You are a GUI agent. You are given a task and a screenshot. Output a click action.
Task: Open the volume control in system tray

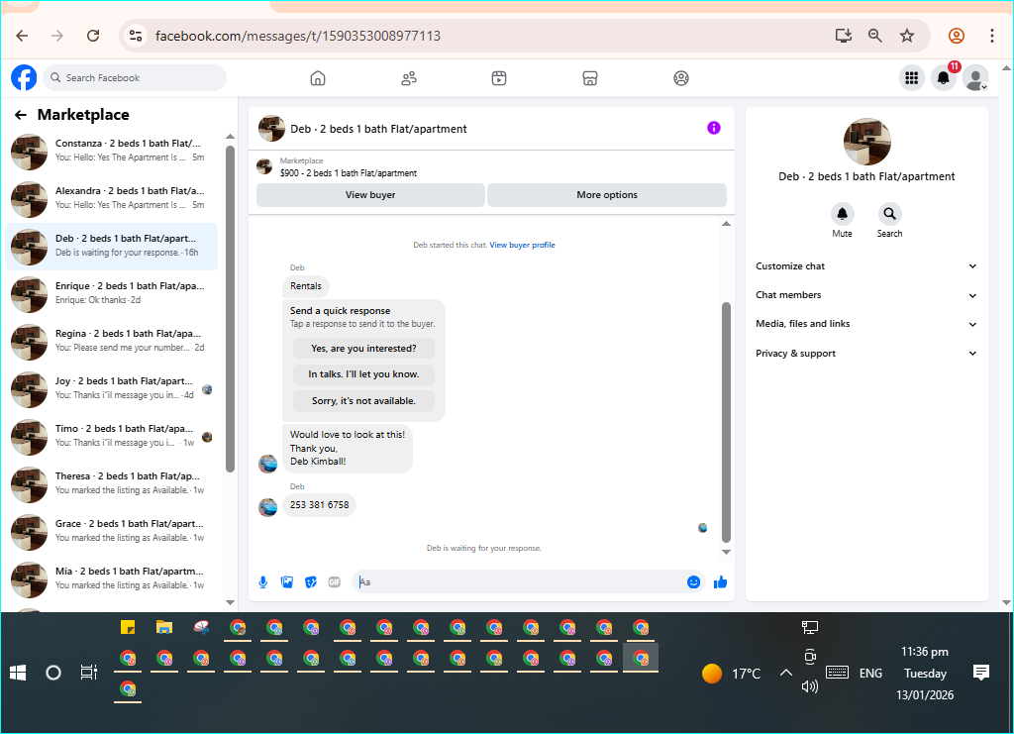tap(810, 686)
